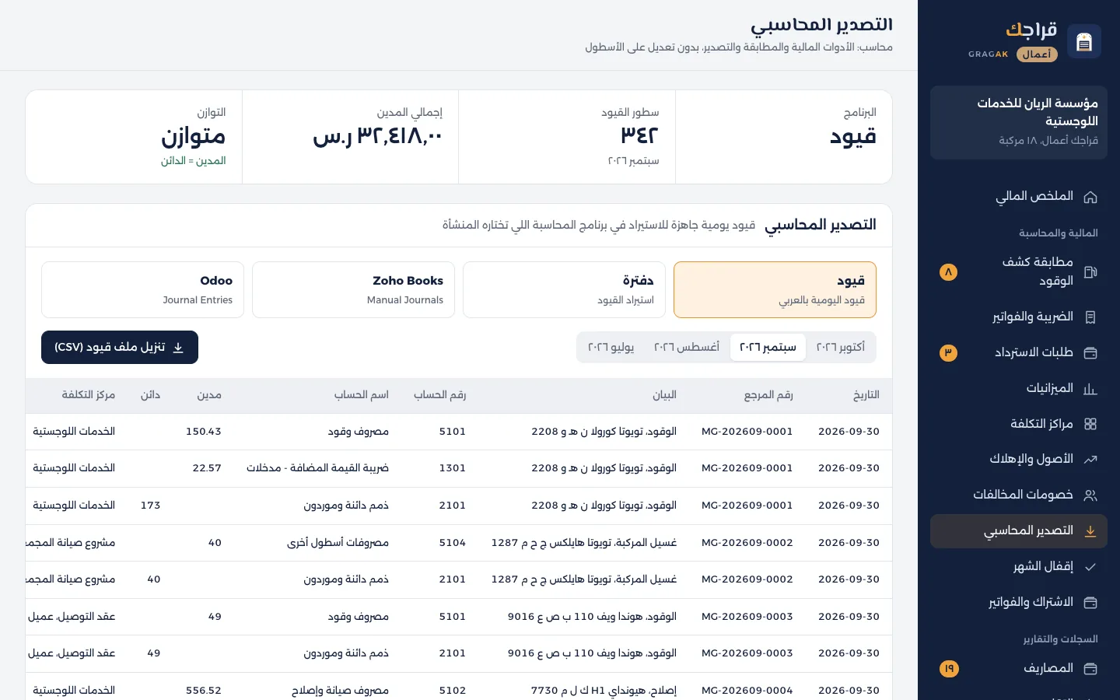
Task: Click reference MG-202609-0004
Action: point(747,691)
